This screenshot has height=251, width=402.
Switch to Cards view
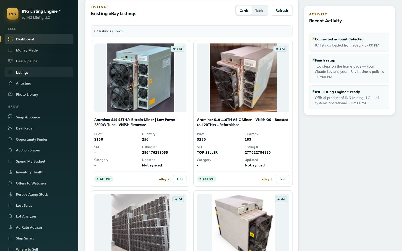coord(244,11)
